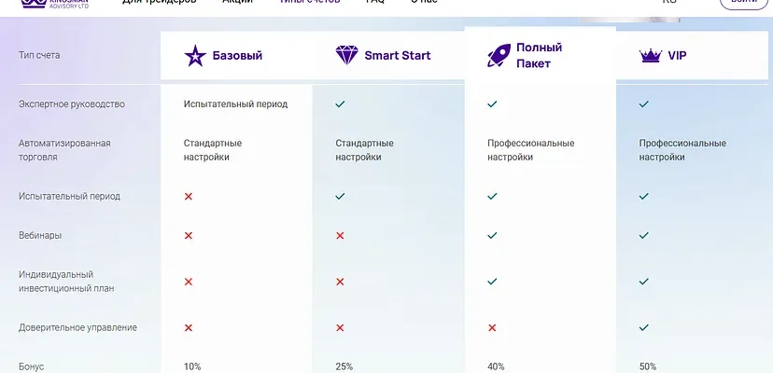Click the checkmark for Полный Пакет Вебинары
The image size is (773, 373).
(x=492, y=236)
